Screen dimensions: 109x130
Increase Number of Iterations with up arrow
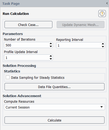tap(51, 44)
